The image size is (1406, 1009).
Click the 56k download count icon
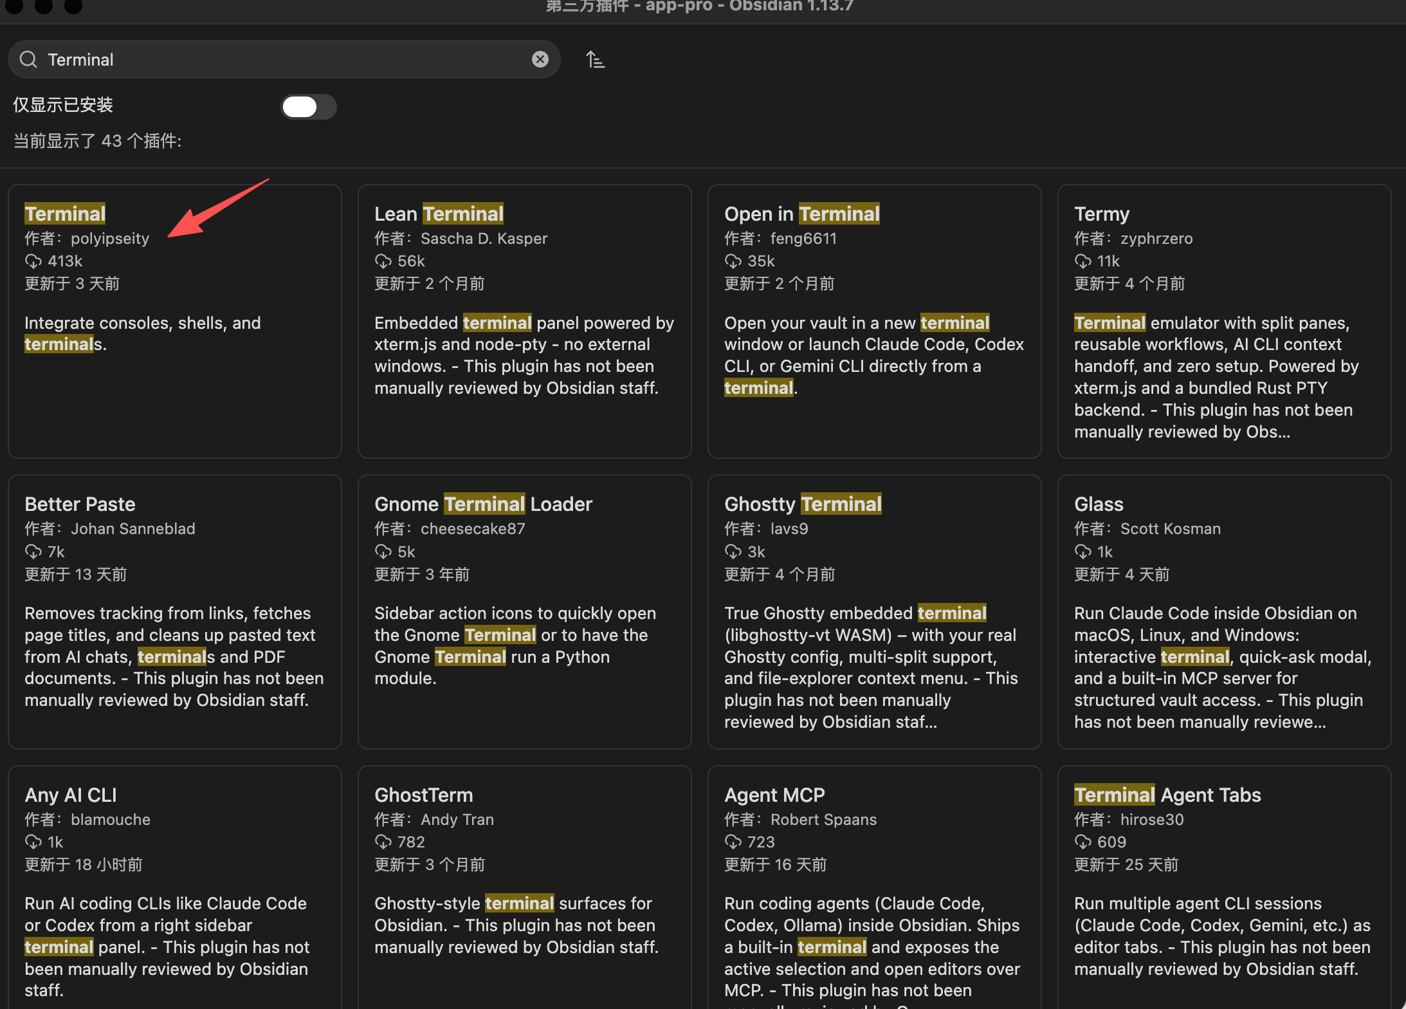383,261
